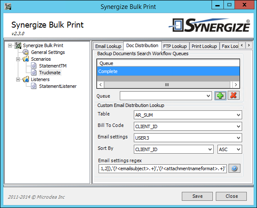Image resolution: width=257 pixels, height=208 pixels.
Task: Click the Truckmate document icon
Action: (x=34, y=73)
